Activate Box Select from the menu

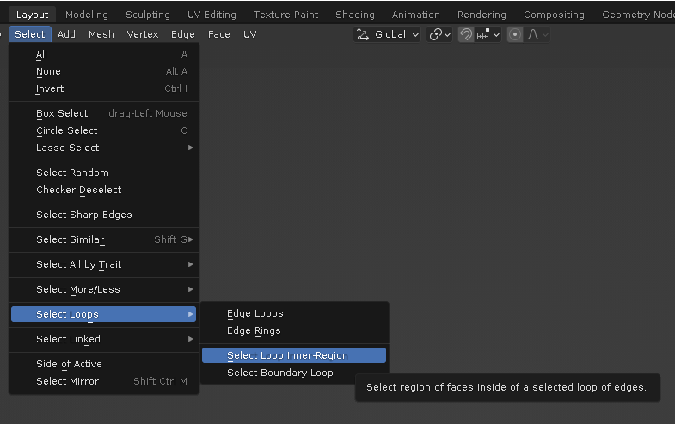(x=104, y=113)
